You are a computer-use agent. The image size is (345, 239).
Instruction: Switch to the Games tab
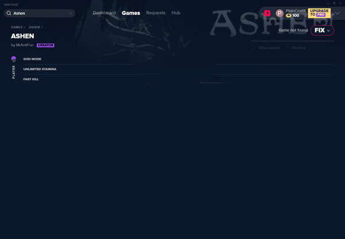[x=131, y=13]
